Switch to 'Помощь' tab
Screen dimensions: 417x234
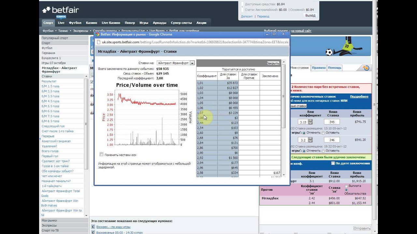(335, 68)
